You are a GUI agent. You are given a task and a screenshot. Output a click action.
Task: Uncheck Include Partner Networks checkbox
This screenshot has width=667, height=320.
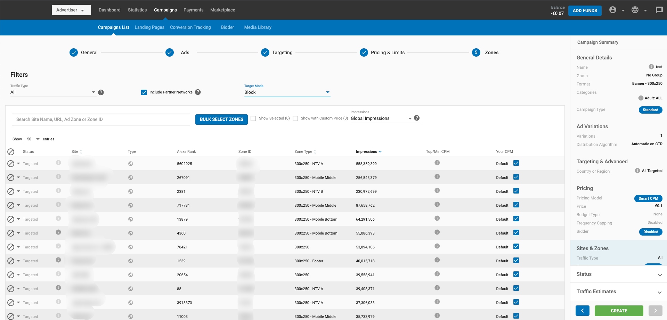point(144,92)
